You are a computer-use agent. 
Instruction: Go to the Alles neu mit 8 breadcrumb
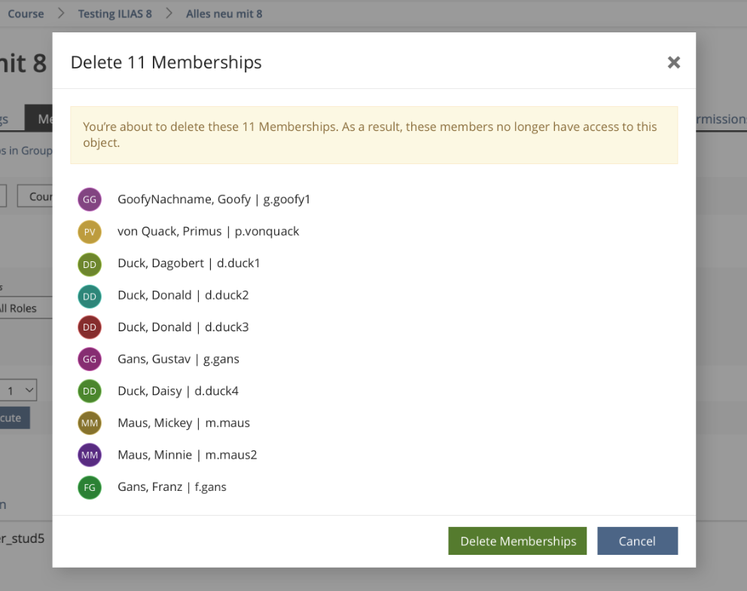tap(224, 14)
